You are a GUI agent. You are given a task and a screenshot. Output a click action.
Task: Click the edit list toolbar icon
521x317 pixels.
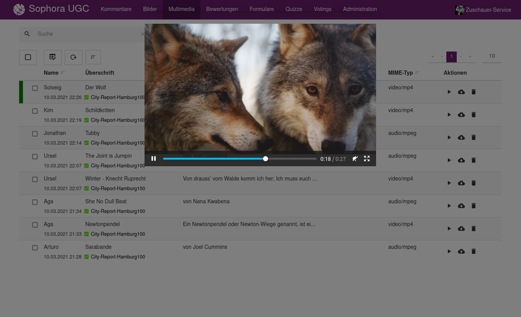point(52,57)
